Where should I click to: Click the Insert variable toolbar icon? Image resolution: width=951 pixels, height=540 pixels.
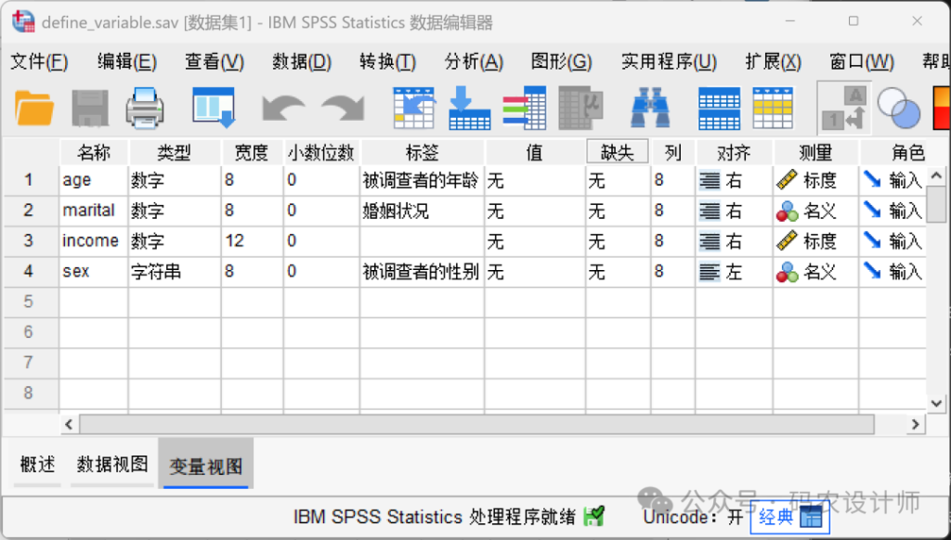773,109
